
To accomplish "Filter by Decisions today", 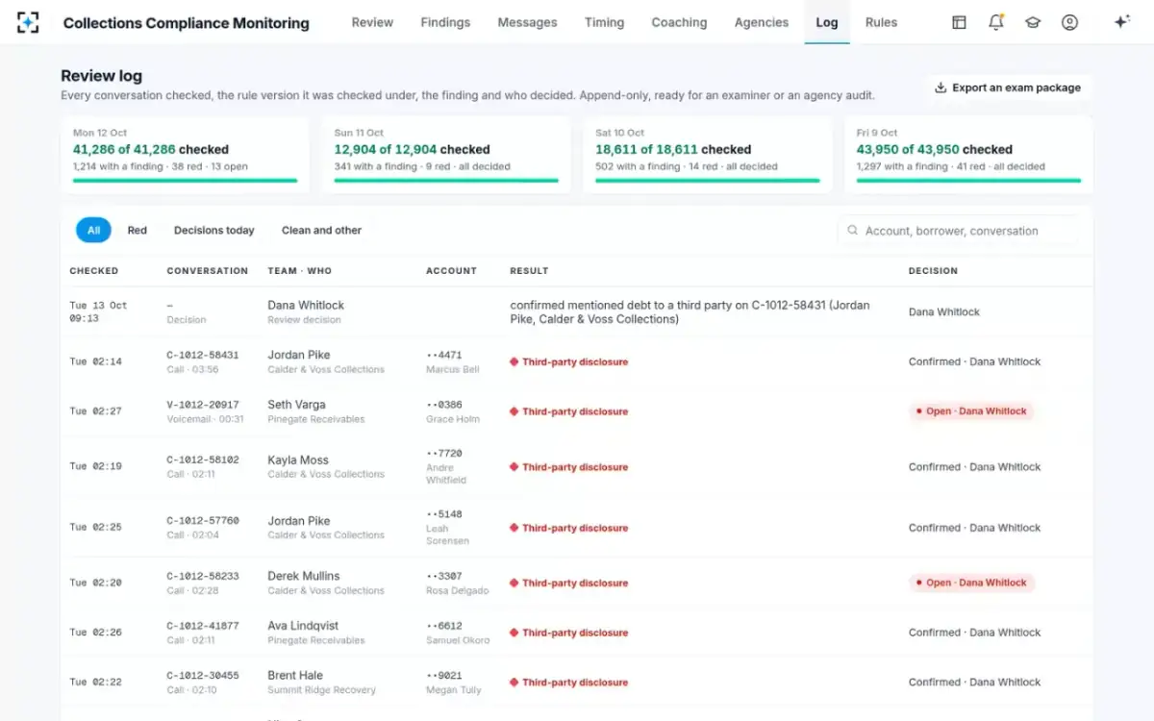I will tap(214, 231).
